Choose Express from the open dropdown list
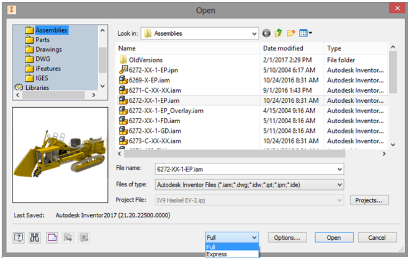Screen dimensions: 410x259 (216, 254)
